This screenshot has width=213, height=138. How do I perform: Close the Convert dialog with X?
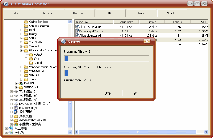click(x=147, y=41)
